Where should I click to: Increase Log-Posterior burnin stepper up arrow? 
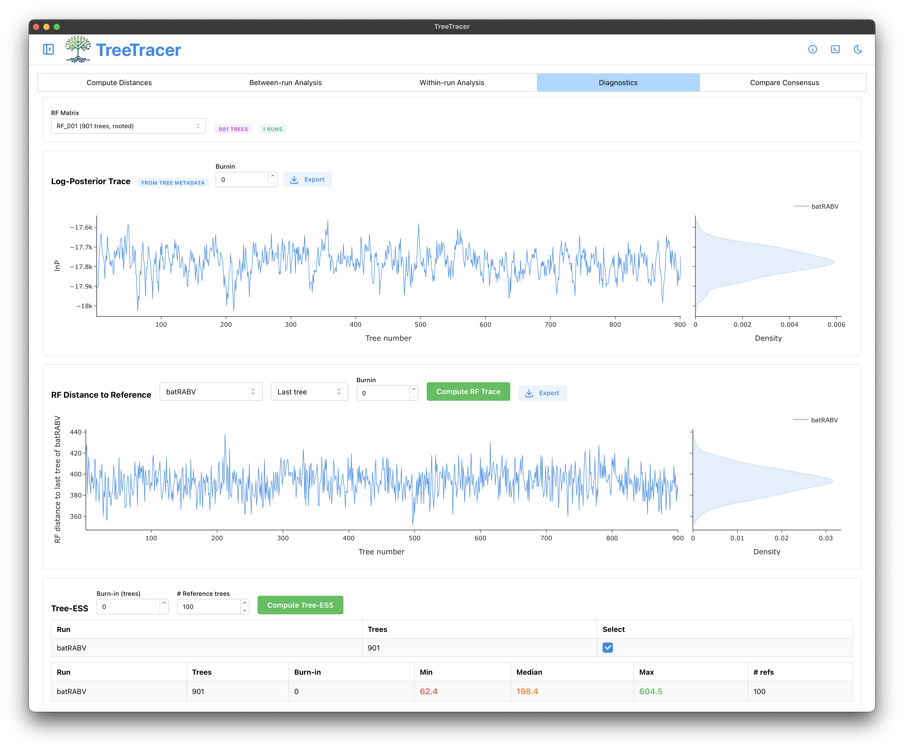[273, 176]
